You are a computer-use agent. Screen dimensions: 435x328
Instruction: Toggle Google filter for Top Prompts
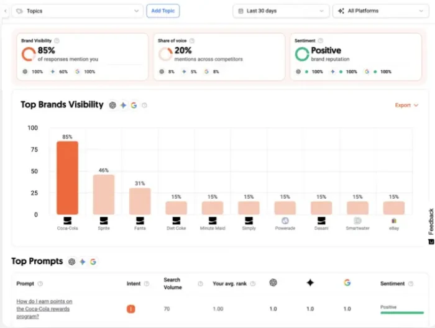(93, 262)
